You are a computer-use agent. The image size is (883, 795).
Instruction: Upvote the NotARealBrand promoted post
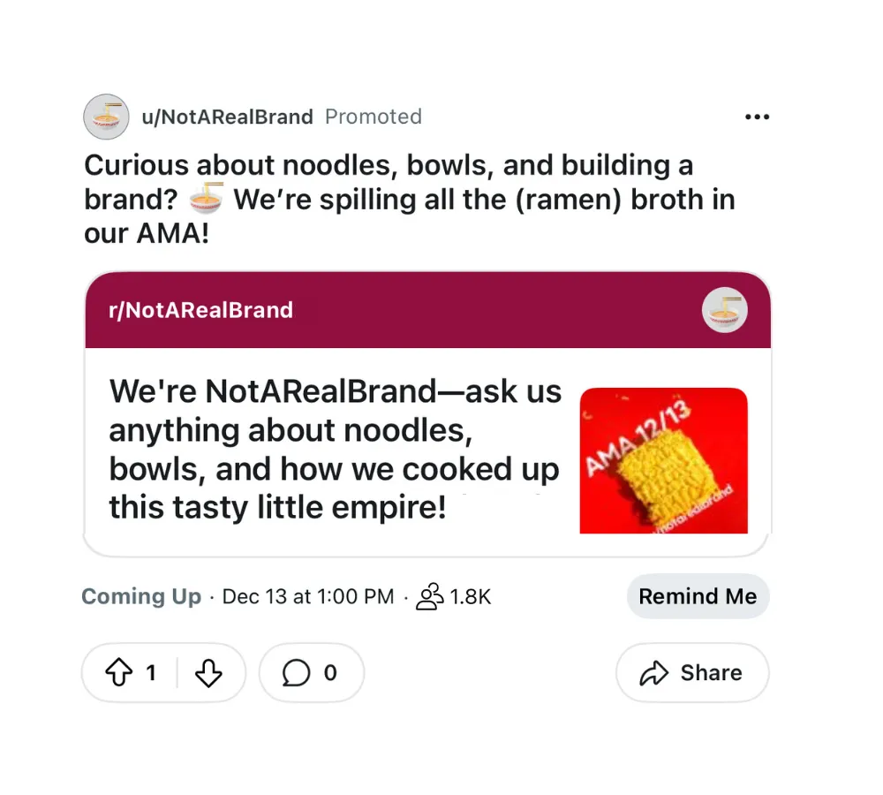(119, 672)
